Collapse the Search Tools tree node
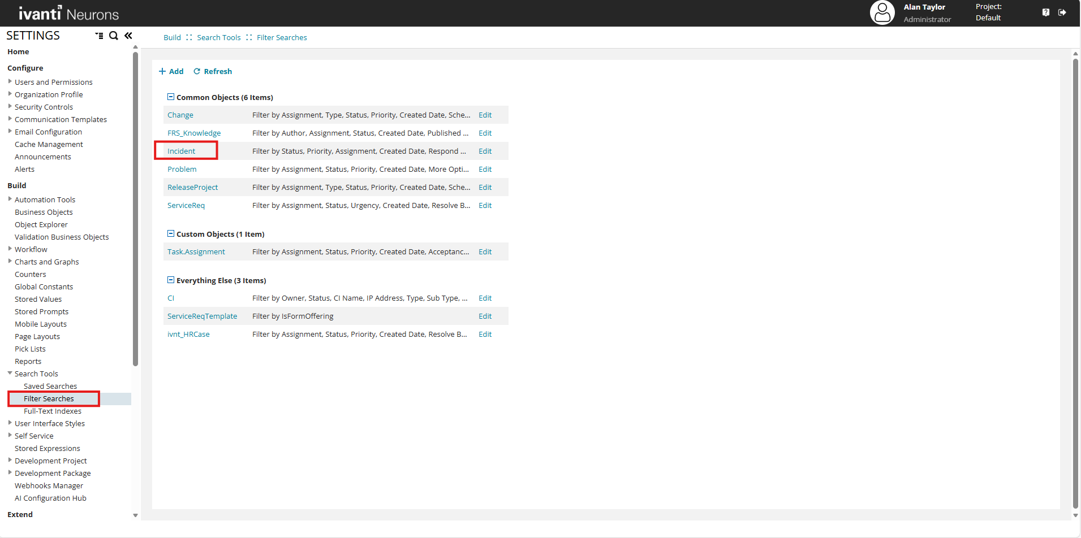Screen dimensions: 1081x538 click(x=10, y=373)
